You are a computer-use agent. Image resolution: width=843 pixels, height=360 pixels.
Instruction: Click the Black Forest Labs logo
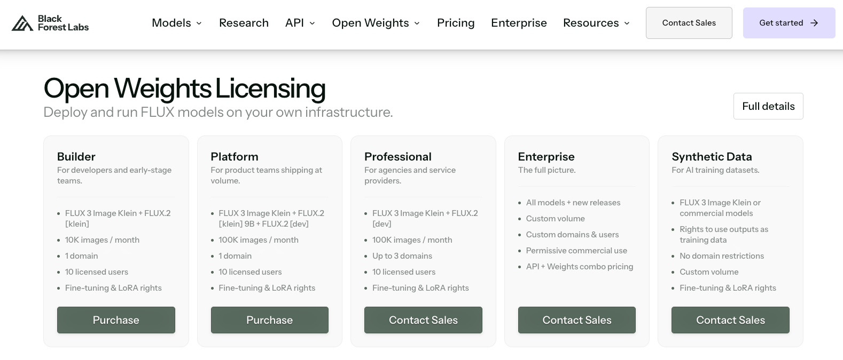point(50,23)
